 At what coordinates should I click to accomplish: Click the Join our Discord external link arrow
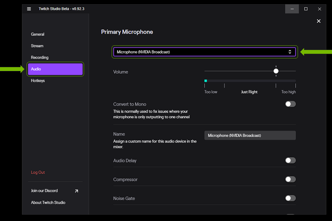point(76,191)
